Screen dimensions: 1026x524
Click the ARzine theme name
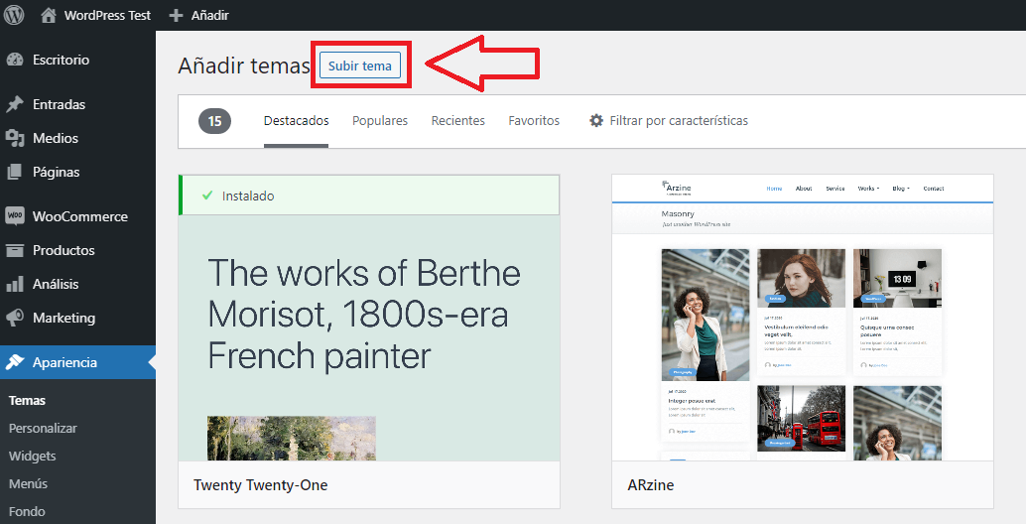point(650,484)
